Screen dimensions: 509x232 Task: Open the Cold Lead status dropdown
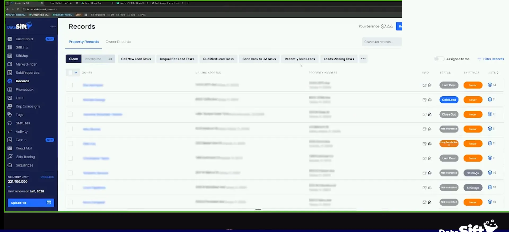(449, 100)
